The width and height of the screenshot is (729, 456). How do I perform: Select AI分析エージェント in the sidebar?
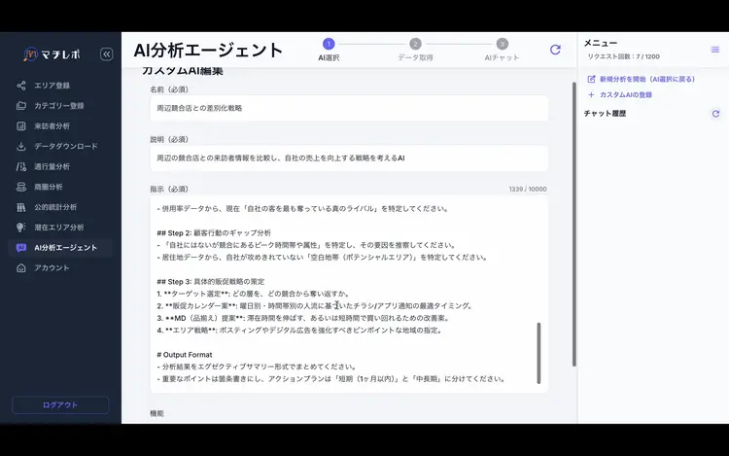(x=60, y=248)
